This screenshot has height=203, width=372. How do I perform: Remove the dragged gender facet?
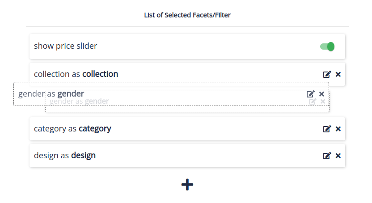pos(321,94)
